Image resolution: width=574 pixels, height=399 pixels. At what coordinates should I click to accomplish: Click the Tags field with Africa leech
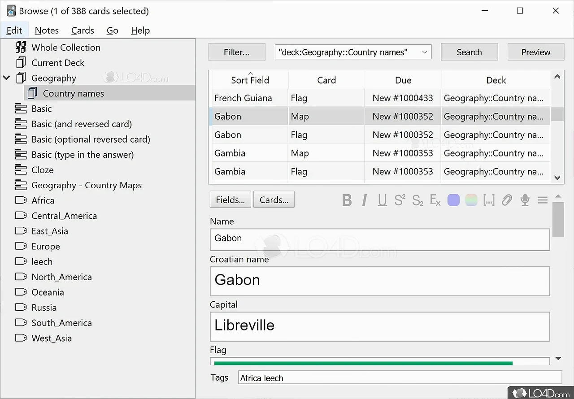400,377
